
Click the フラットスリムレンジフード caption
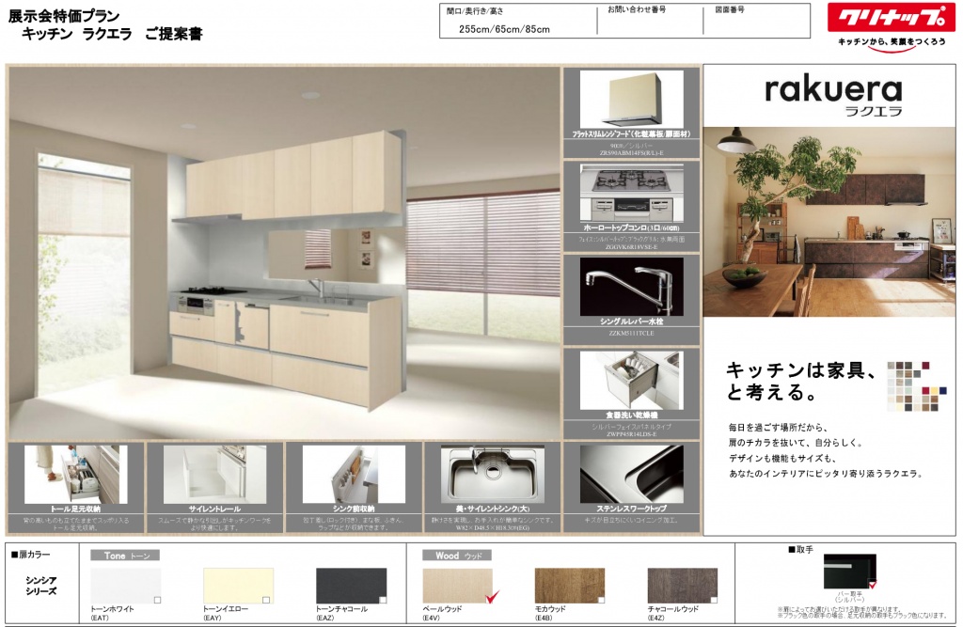pos(631,133)
